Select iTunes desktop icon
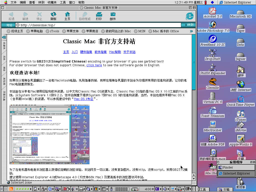Screen dimensions: 256x192 tap(241, 114)
